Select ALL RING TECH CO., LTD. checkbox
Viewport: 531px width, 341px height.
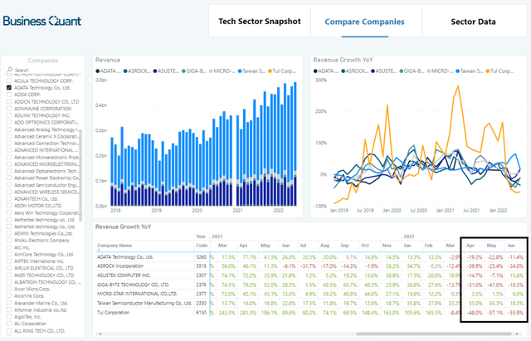point(9,330)
